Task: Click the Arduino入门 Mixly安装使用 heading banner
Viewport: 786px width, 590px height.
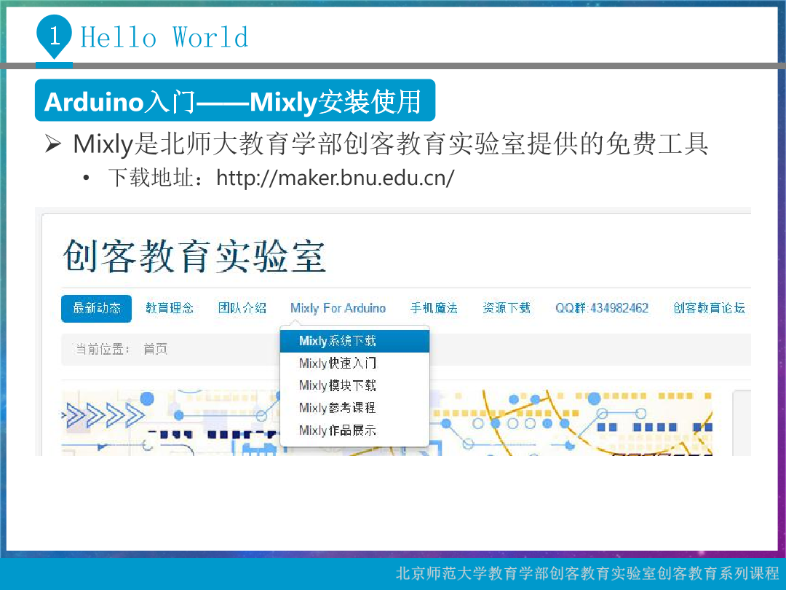Action: point(234,101)
